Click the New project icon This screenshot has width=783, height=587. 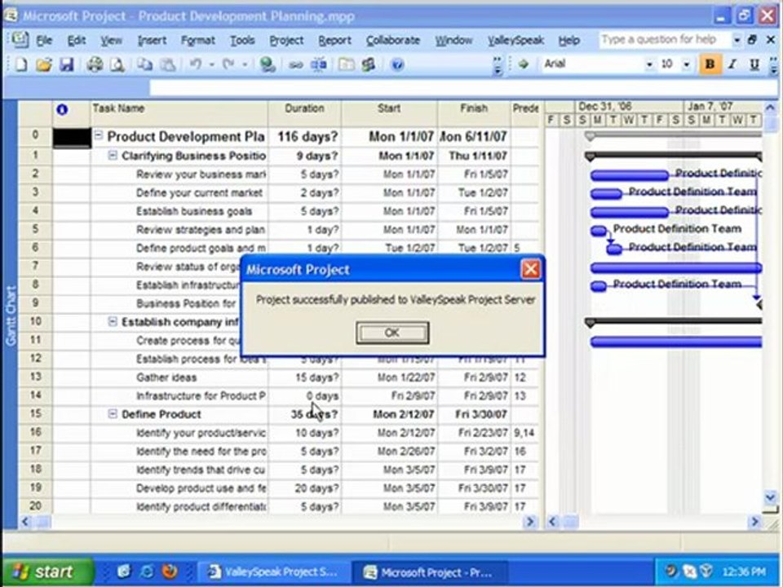pyautogui.click(x=21, y=64)
